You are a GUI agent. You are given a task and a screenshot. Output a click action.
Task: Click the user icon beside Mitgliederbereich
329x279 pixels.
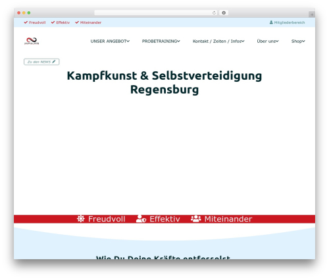pyautogui.click(x=271, y=22)
